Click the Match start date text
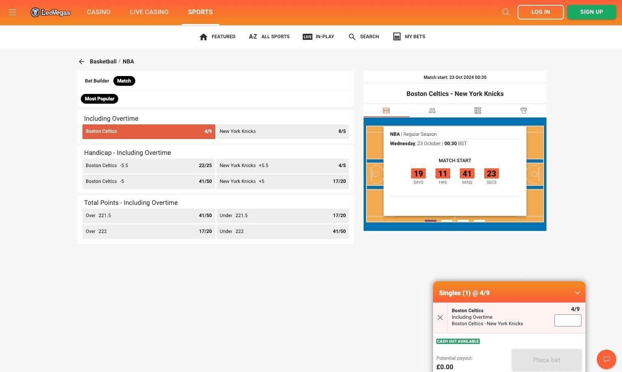Image resolution: width=622 pixels, height=372 pixels. (455, 78)
